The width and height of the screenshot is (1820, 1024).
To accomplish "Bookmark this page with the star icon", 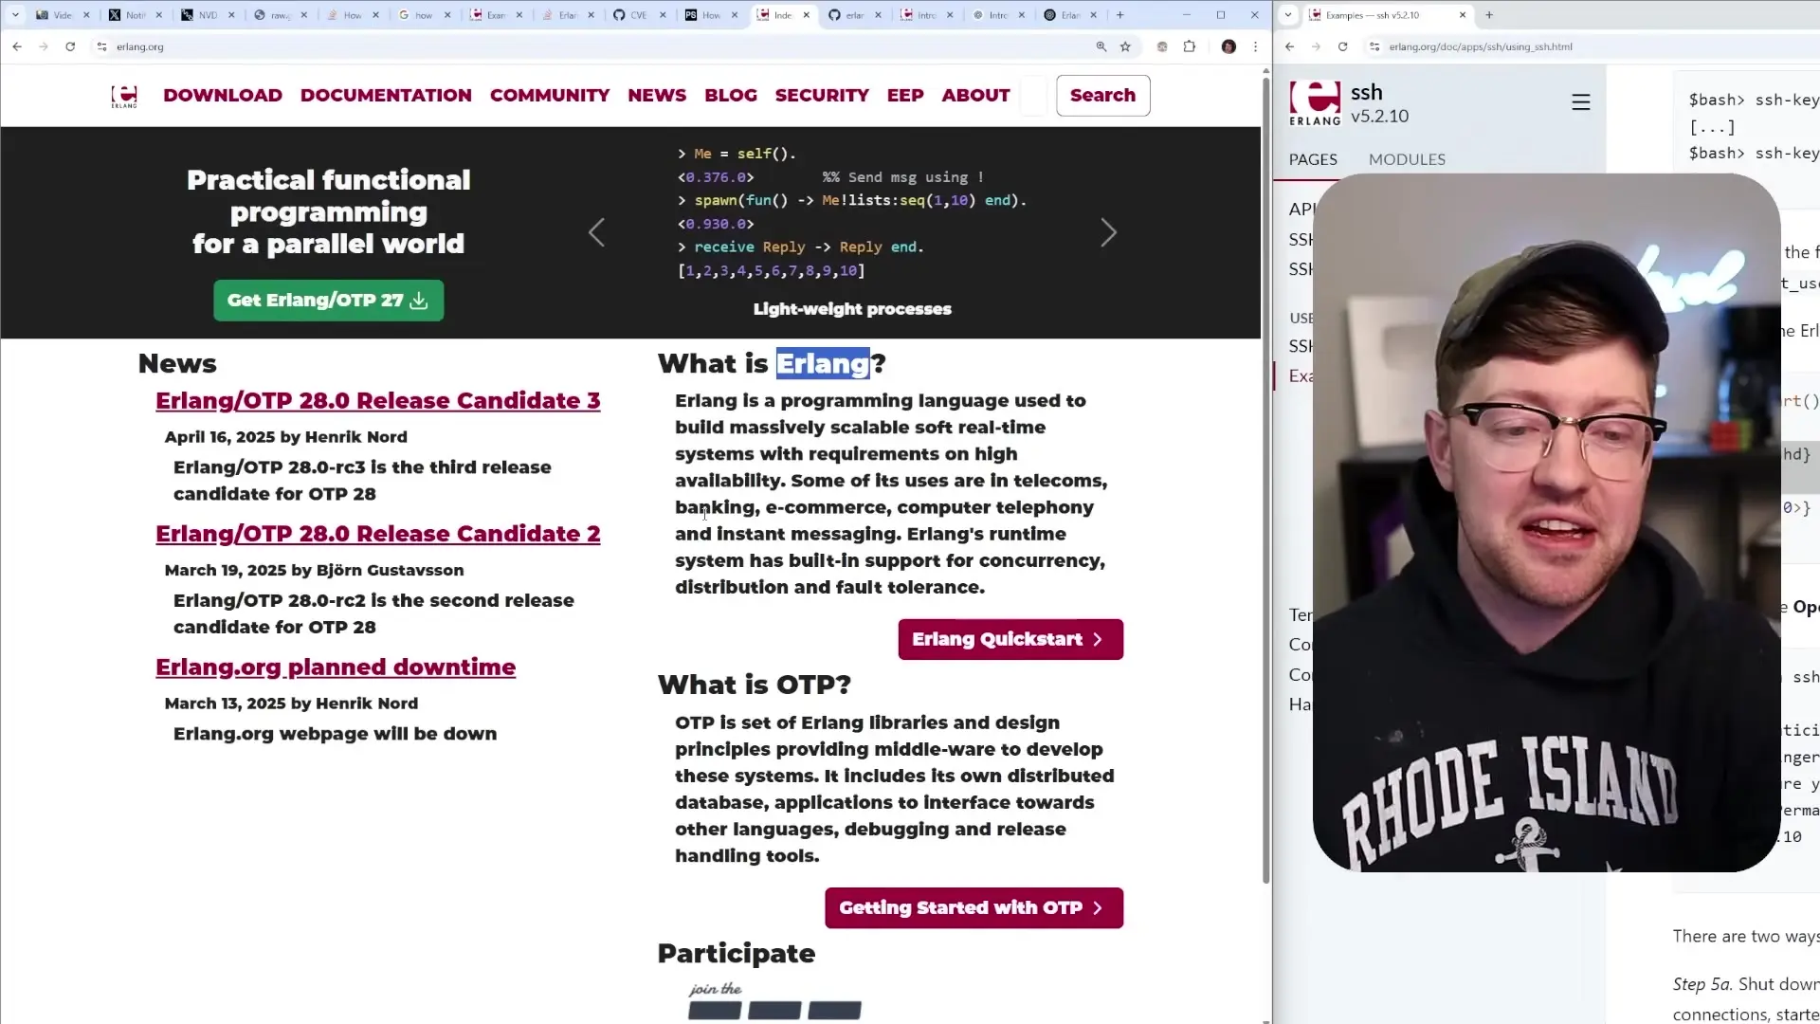I will click(1126, 46).
